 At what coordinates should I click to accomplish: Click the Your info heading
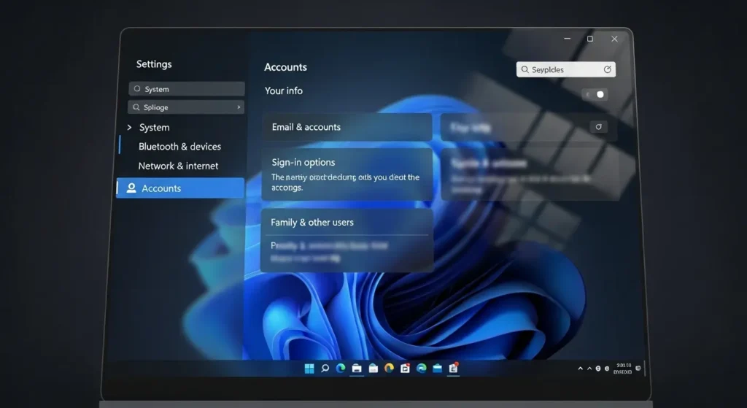(284, 91)
